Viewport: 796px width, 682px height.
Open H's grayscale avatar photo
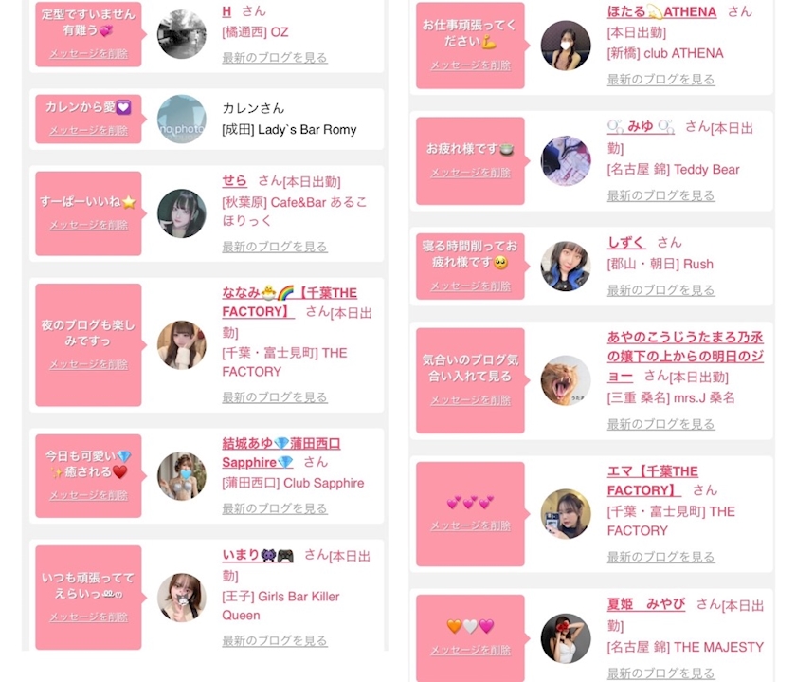click(x=182, y=34)
